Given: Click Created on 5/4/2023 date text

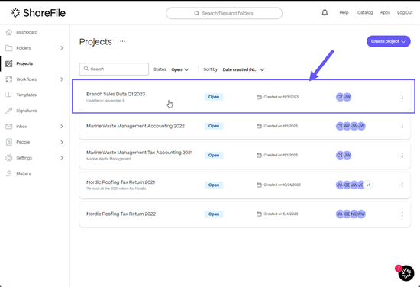Looking at the screenshot, I should 281,214.
